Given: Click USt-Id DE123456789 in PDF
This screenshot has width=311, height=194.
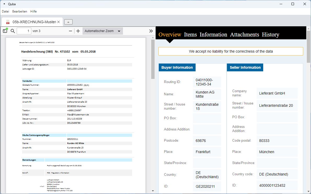Looking at the screenshot, I should [x=74, y=123].
